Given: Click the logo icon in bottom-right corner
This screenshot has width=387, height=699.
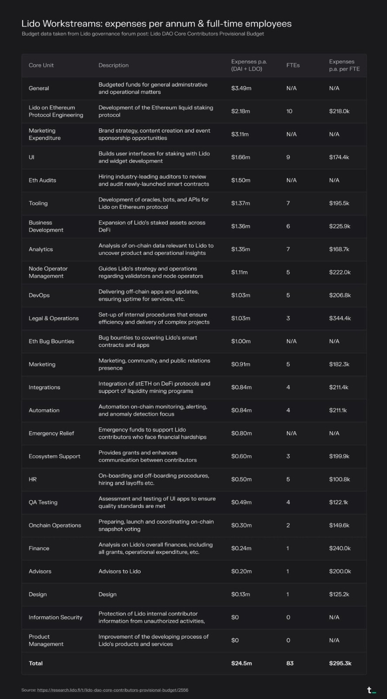Looking at the screenshot, I should pos(371,690).
